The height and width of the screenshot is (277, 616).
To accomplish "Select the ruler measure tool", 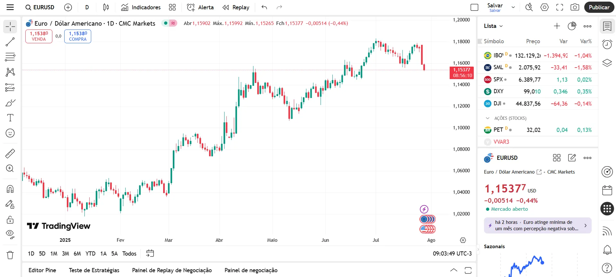I will coord(10,153).
